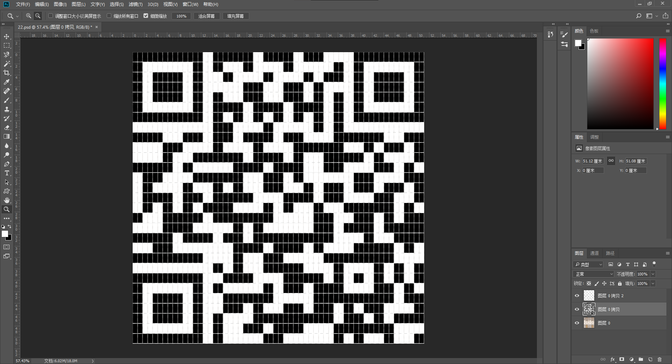
Task: Open the blend mode 正常 dropdown
Action: coord(594,274)
